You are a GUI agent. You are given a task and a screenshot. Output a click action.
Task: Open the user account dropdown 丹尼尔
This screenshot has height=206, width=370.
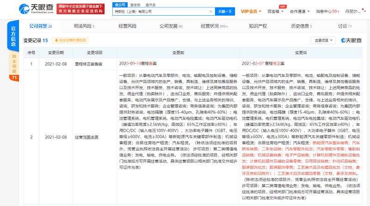pyautogui.click(x=355, y=11)
